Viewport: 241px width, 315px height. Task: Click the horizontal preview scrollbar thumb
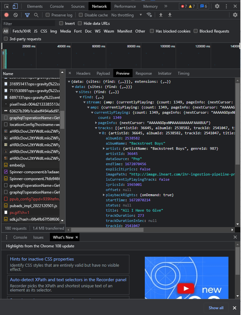click(x=107, y=230)
